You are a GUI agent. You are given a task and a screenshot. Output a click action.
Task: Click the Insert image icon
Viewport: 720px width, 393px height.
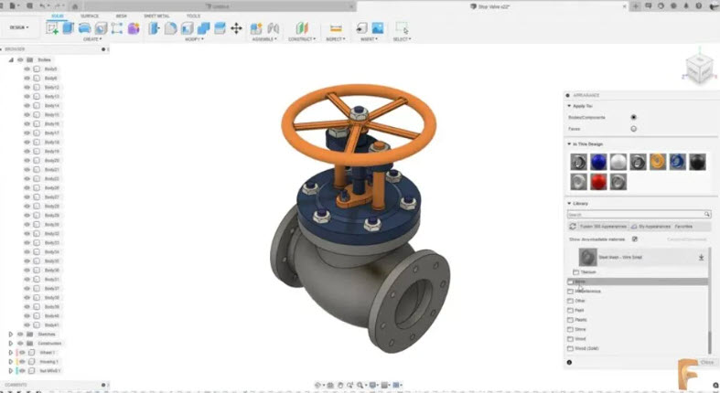coord(377,29)
